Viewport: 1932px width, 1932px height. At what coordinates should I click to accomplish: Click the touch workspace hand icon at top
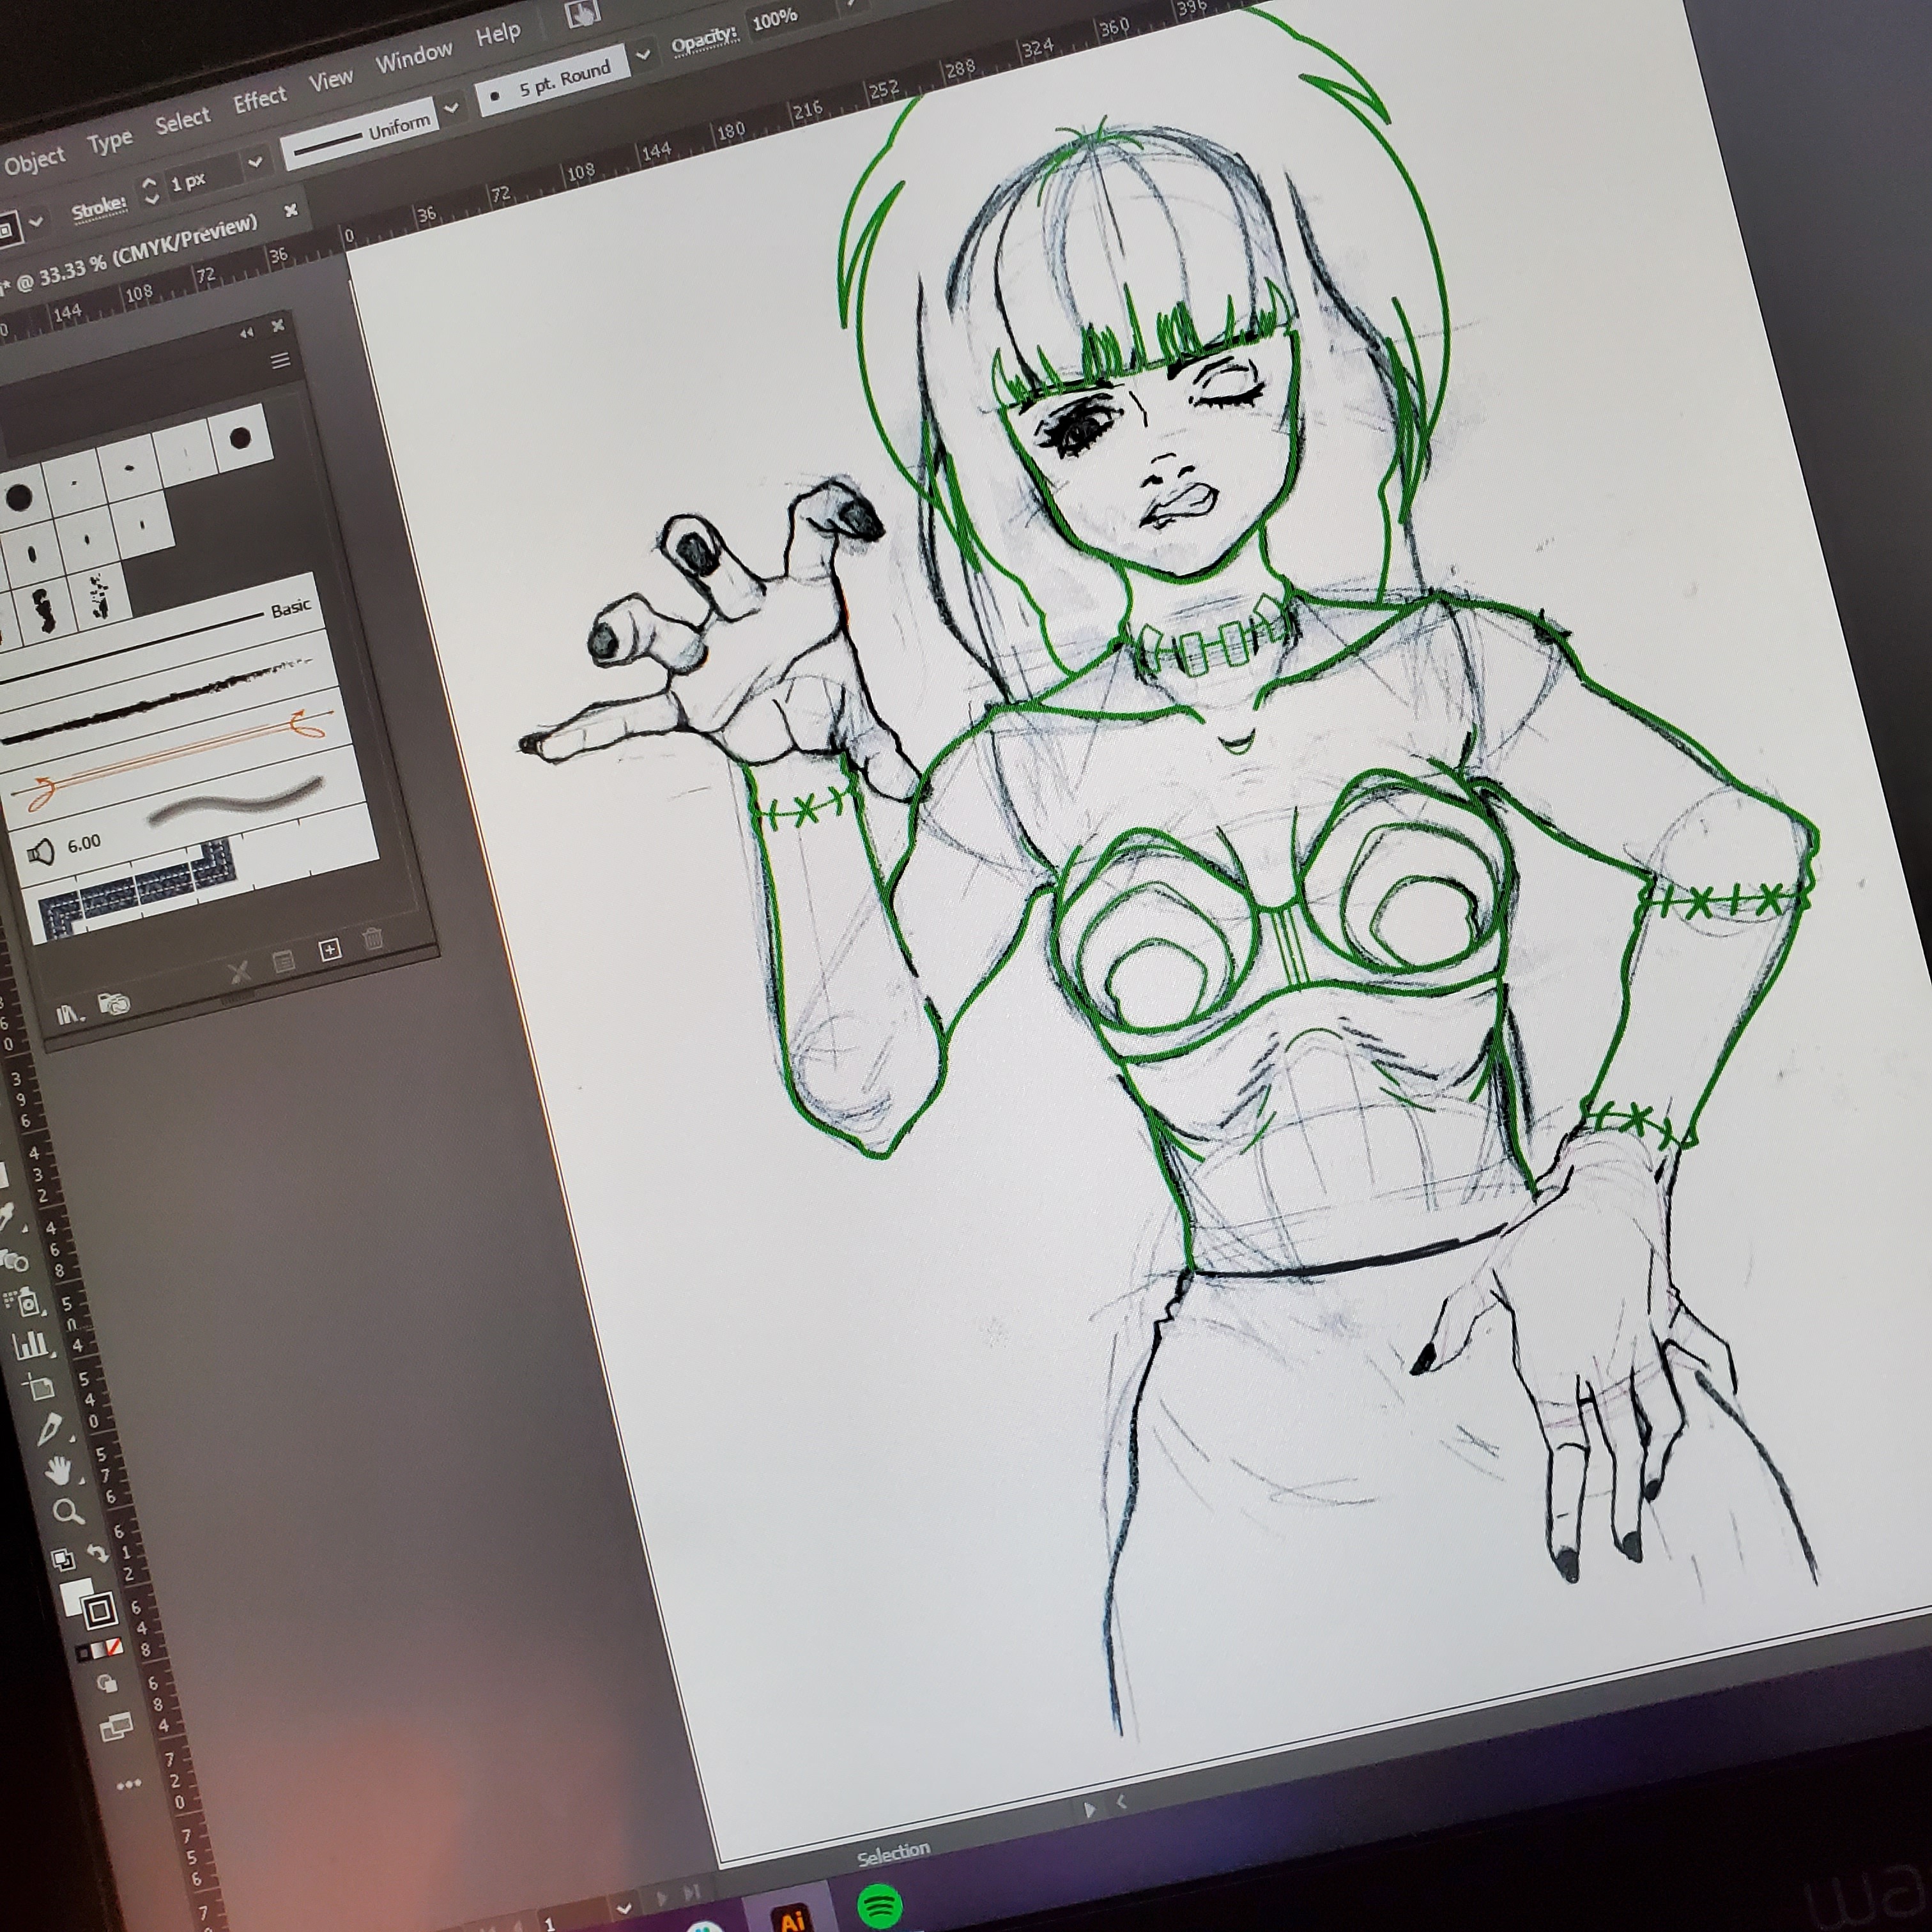pos(582,13)
